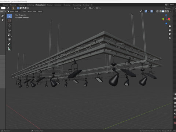Screen dimensions: 176x132
Task: Switch to the Animation workspace tab
Action: (58, 5)
